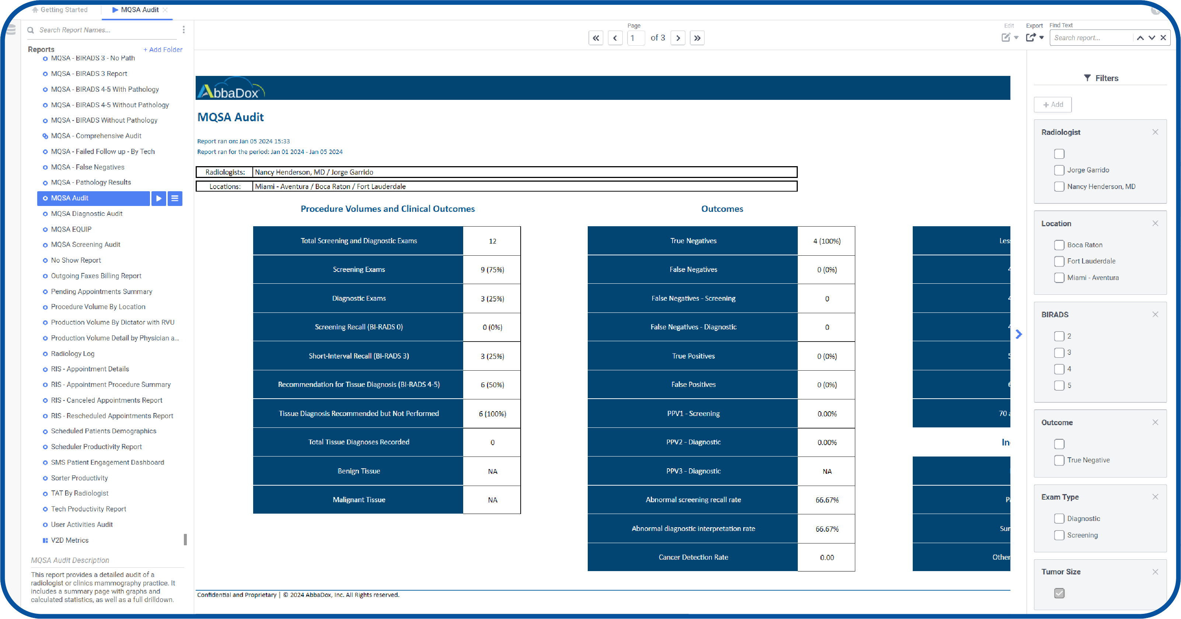Click Add in Filters panel
1181x619 pixels.
1056,104
